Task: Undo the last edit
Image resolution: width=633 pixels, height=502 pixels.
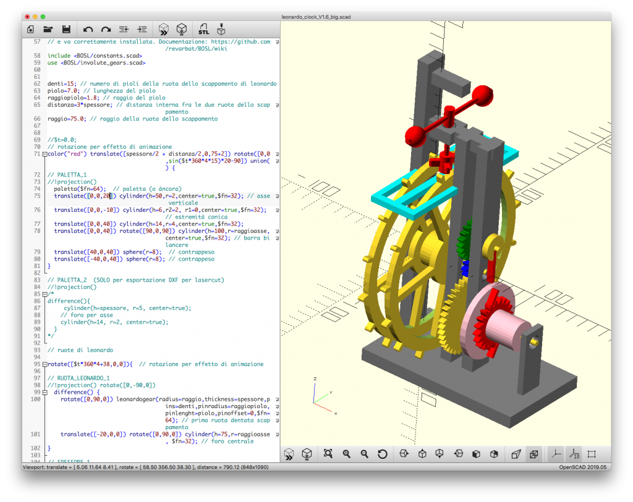Action: pyautogui.click(x=88, y=29)
